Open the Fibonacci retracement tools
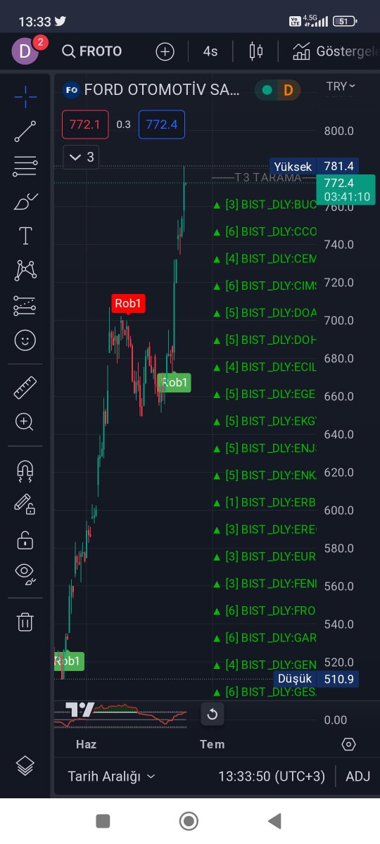The height and width of the screenshot is (844, 380). [25, 166]
